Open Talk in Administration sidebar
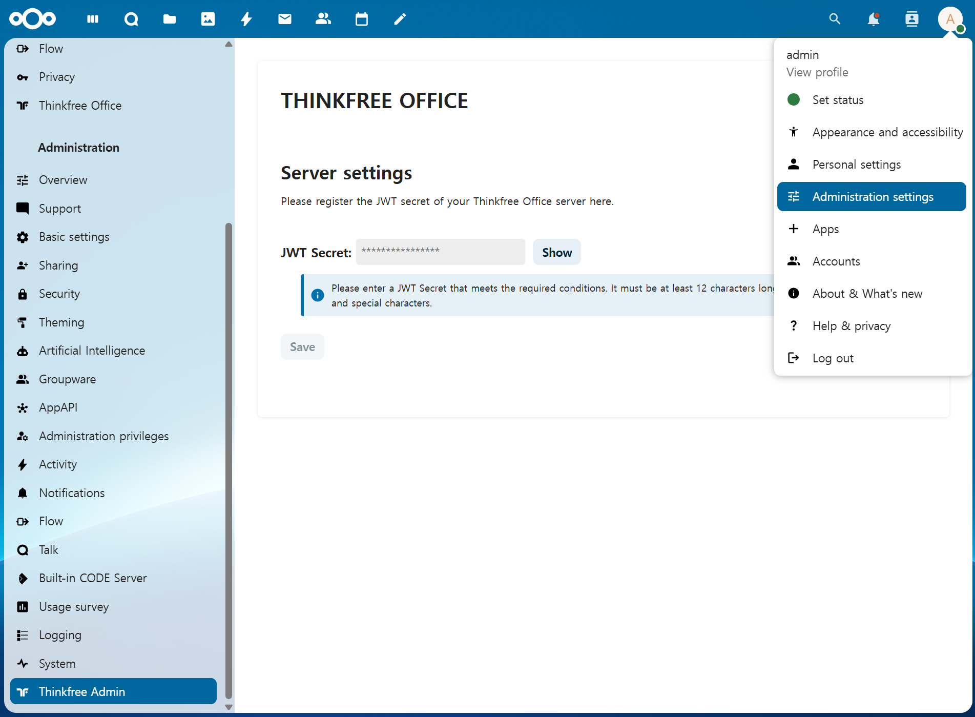Screen dimensions: 975x717 click(x=113, y=550)
